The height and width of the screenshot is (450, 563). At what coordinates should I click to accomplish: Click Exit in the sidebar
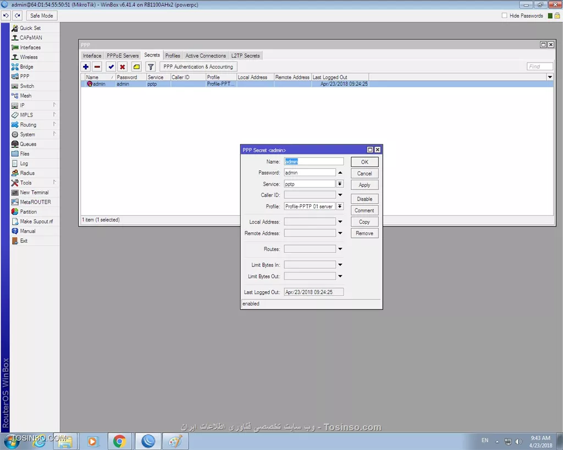pos(35,241)
